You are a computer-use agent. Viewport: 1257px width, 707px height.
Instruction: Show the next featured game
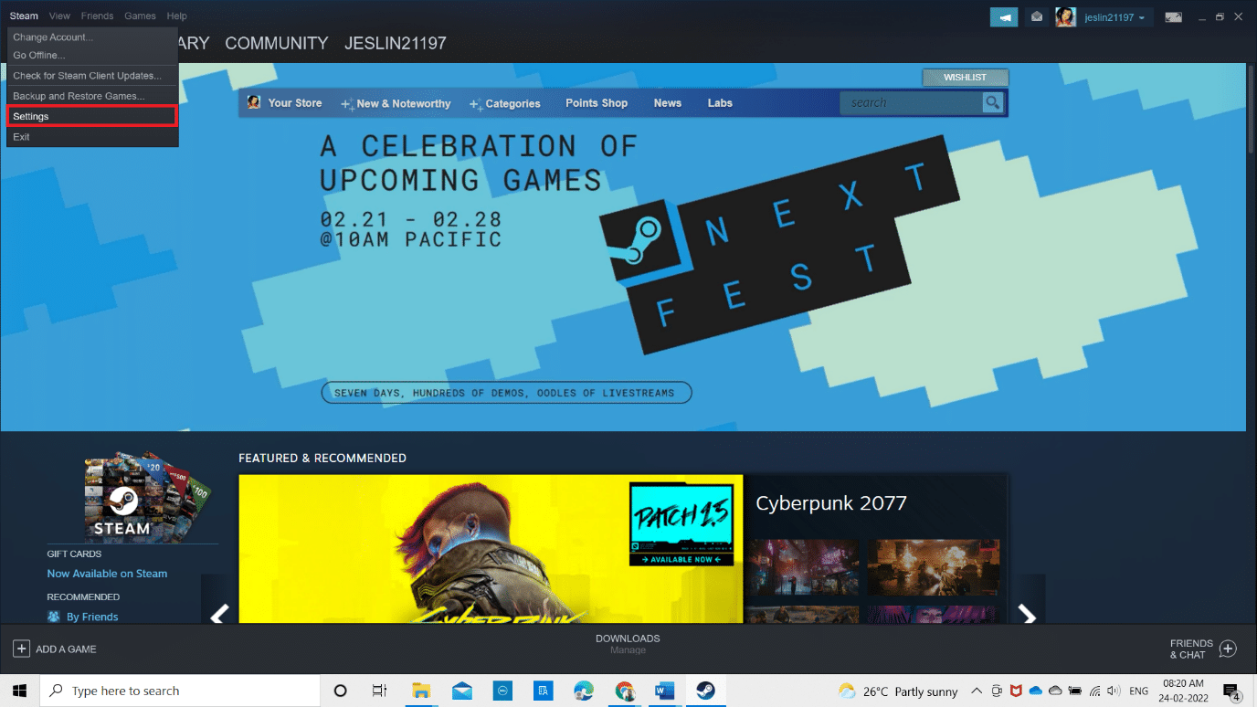[x=1028, y=614]
